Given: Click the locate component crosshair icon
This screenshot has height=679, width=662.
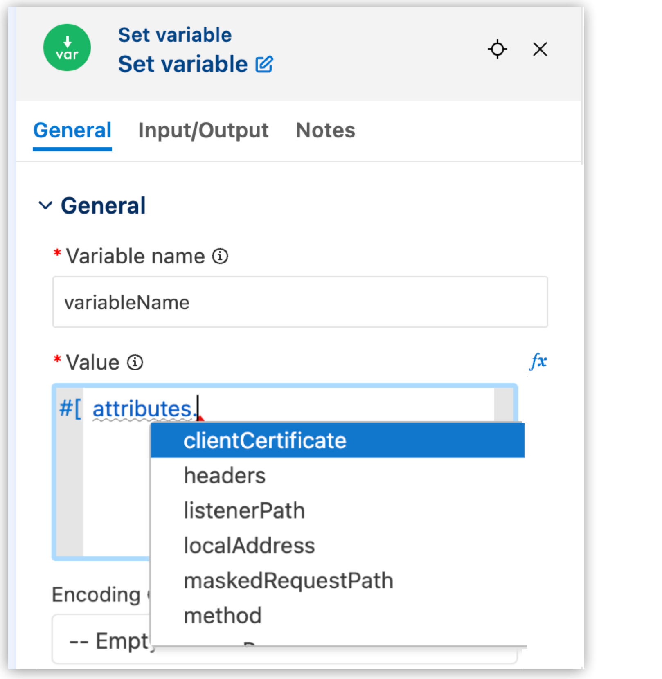Looking at the screenshot, I should pos(498,49).
